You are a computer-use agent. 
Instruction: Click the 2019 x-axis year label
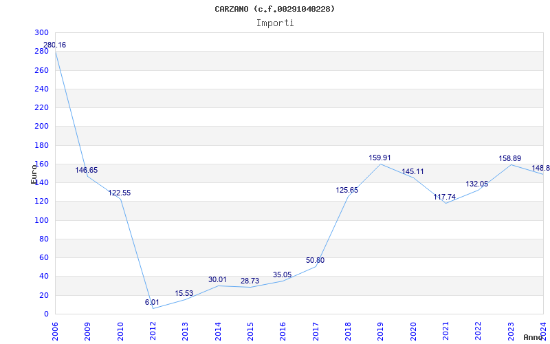pyautogui.click(x=381, y=332)
